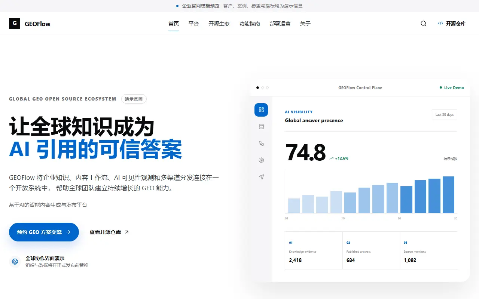Click the code brackets icon beside 开源仓库
Screen dimensions: 479x299
(x=440, y=24)
